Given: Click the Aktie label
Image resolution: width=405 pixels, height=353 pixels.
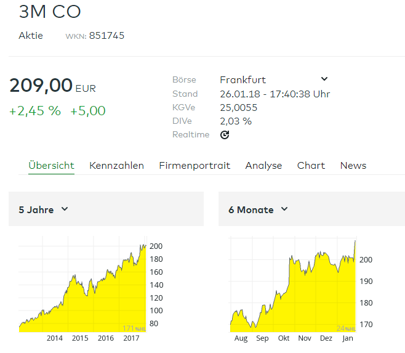Looking at the screenshot, I should pos(31,36).
